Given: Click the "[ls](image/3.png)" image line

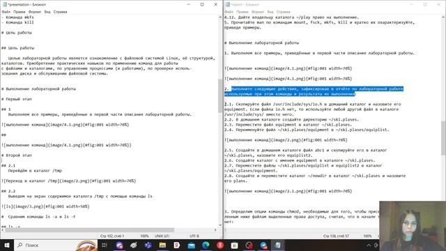Looking at the screenshot, I should tap(45, 206).
